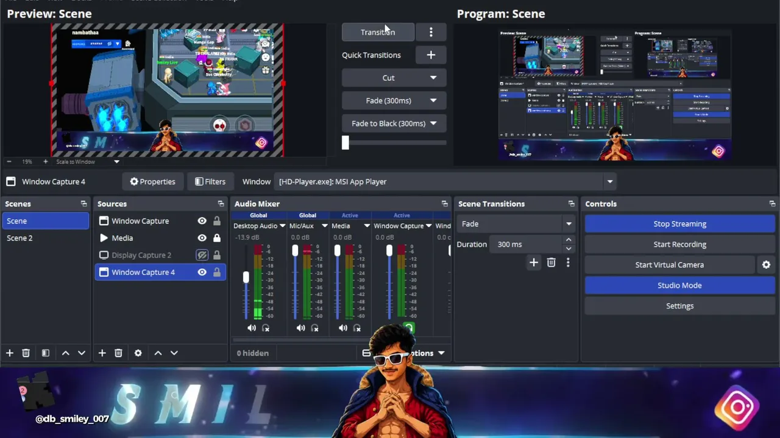Click Stop Streaming
780x438 pixels.
tap(679, 224)
